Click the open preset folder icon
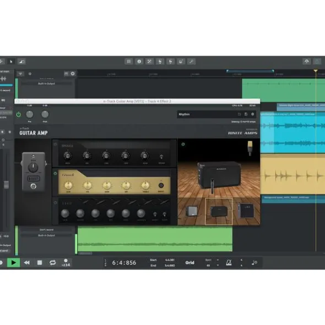 pyautogui.click(x=239, y=114)
